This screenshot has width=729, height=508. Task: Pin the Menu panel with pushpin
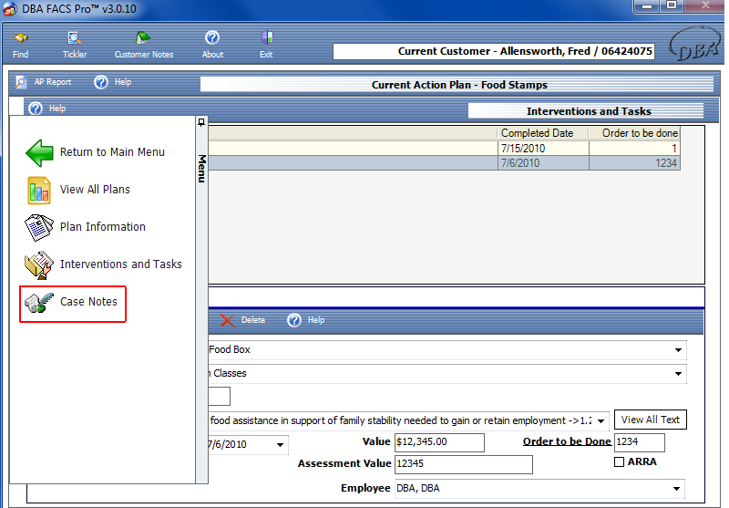pyautogui.click(x=201, y=122)
